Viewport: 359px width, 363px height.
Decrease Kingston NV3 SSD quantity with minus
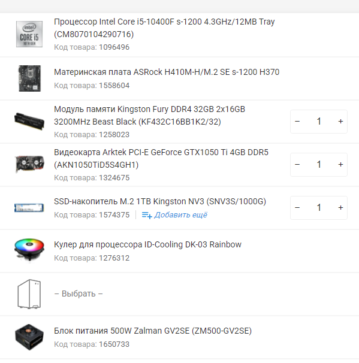(x=297, y=207)
